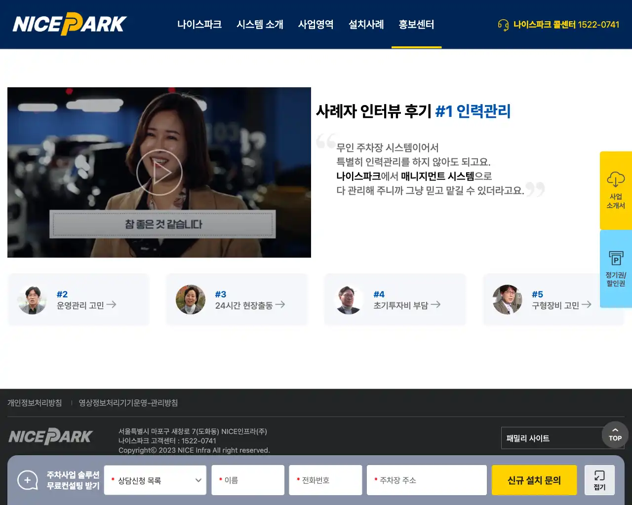Open interview card #5 구형장비 고민
Image resolution: width=632 pixels, height=505 pixels.
(553, 299)
